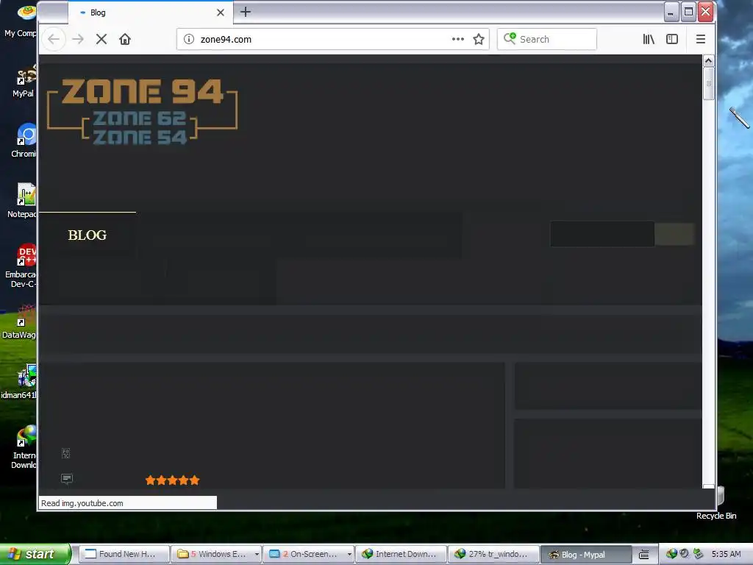Viewport: 753px width, 565px height.
Task: Open the On-Screen Keyboard taskbar group
Action: click(309, 554)
